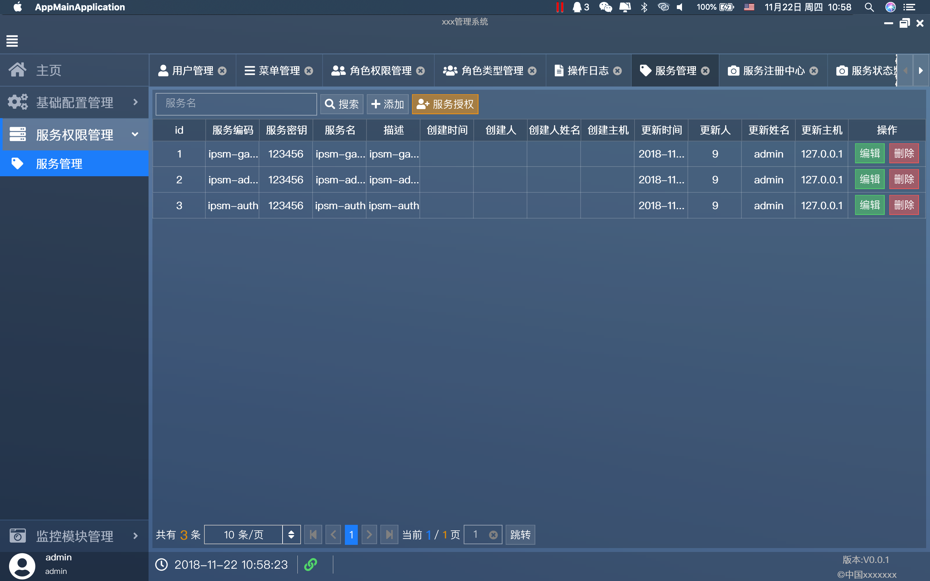The image size is (930, 581).
Task: Open Spotlight search in menu bar
Action: point(869,7)
